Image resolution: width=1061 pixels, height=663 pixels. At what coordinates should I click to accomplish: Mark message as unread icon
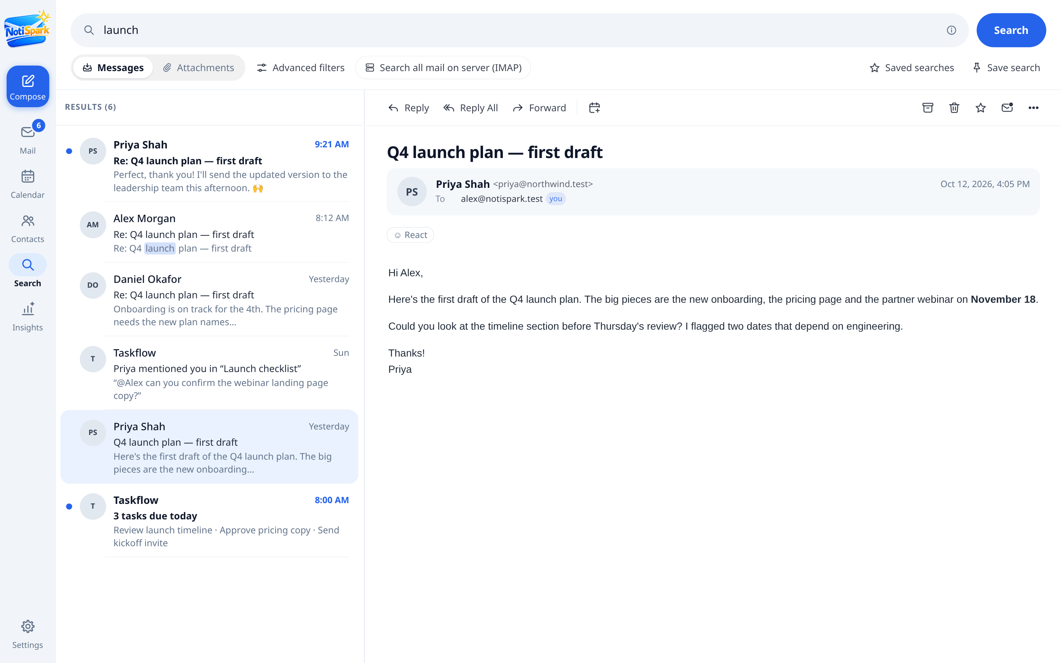(1007, 108)
